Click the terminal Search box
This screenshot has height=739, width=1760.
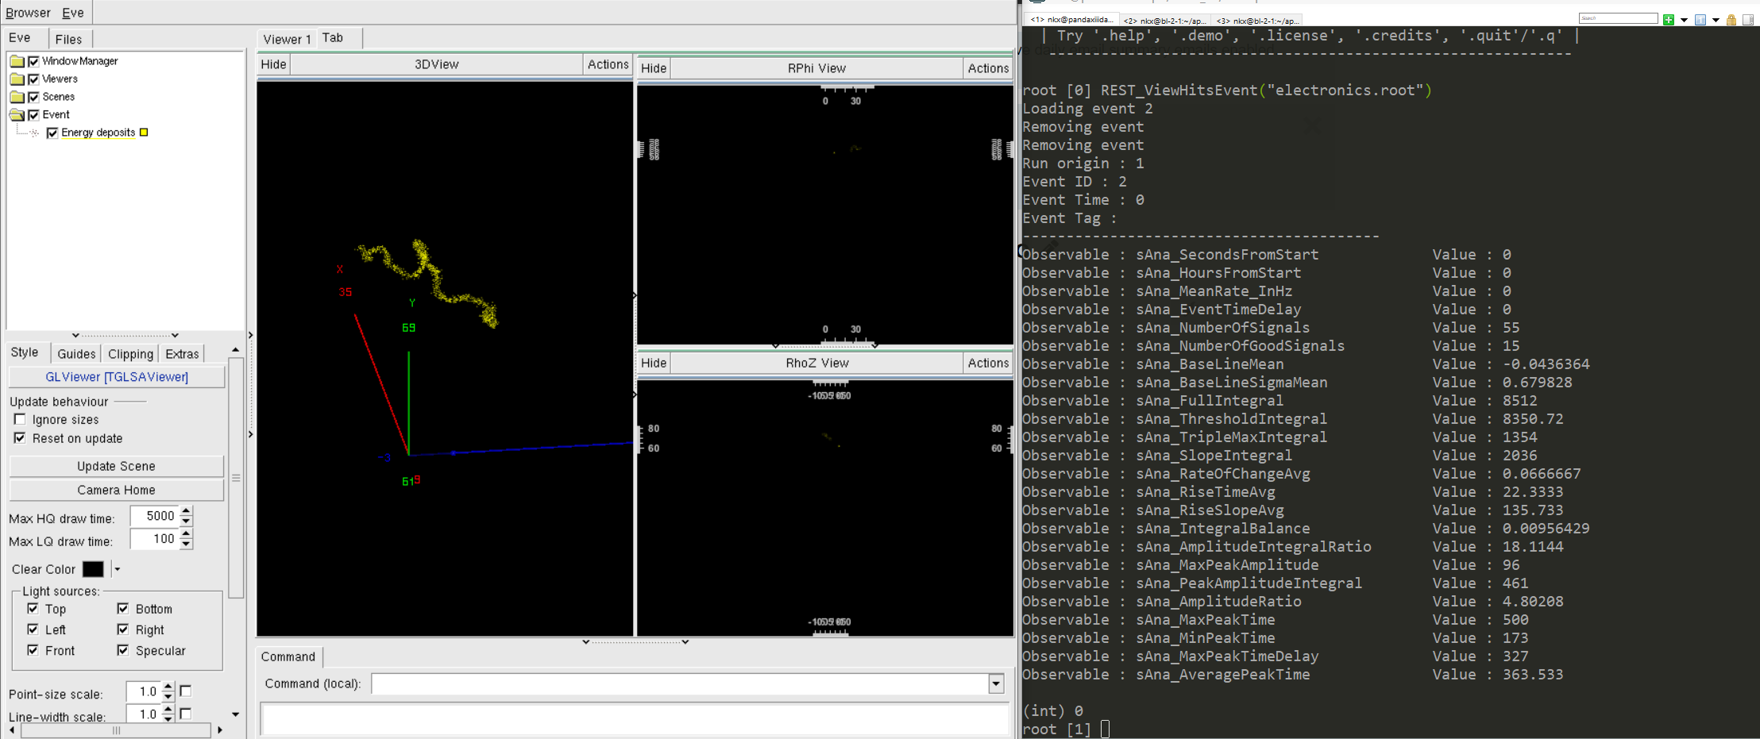point(1618,18)
